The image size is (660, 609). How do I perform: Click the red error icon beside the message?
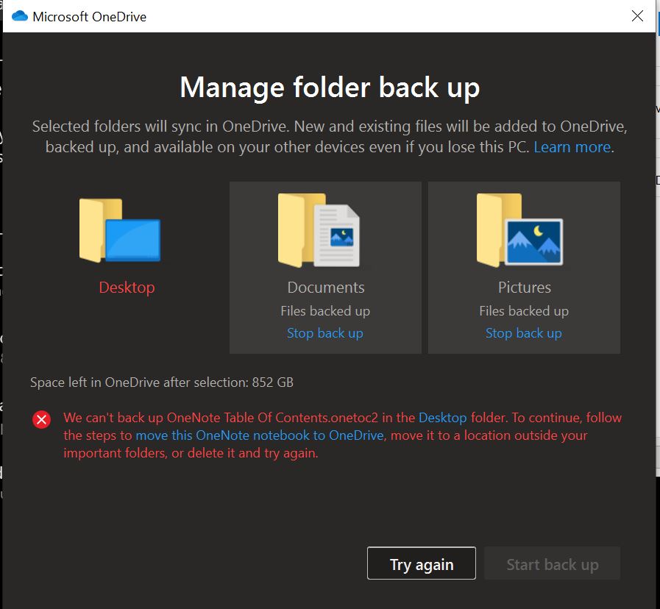coord(42,419)
